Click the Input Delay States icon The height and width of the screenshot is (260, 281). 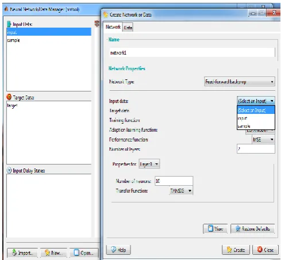click(9, 170)
